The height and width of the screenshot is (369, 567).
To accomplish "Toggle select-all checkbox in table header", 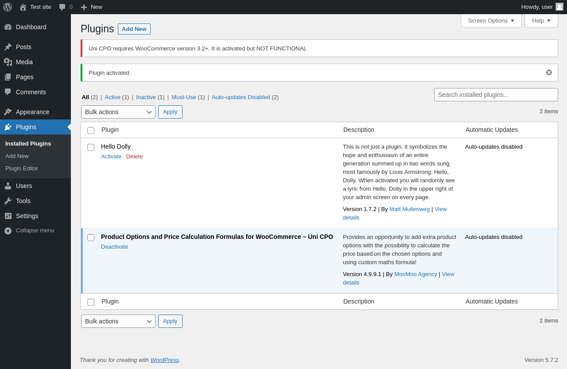I will point(91,131).
